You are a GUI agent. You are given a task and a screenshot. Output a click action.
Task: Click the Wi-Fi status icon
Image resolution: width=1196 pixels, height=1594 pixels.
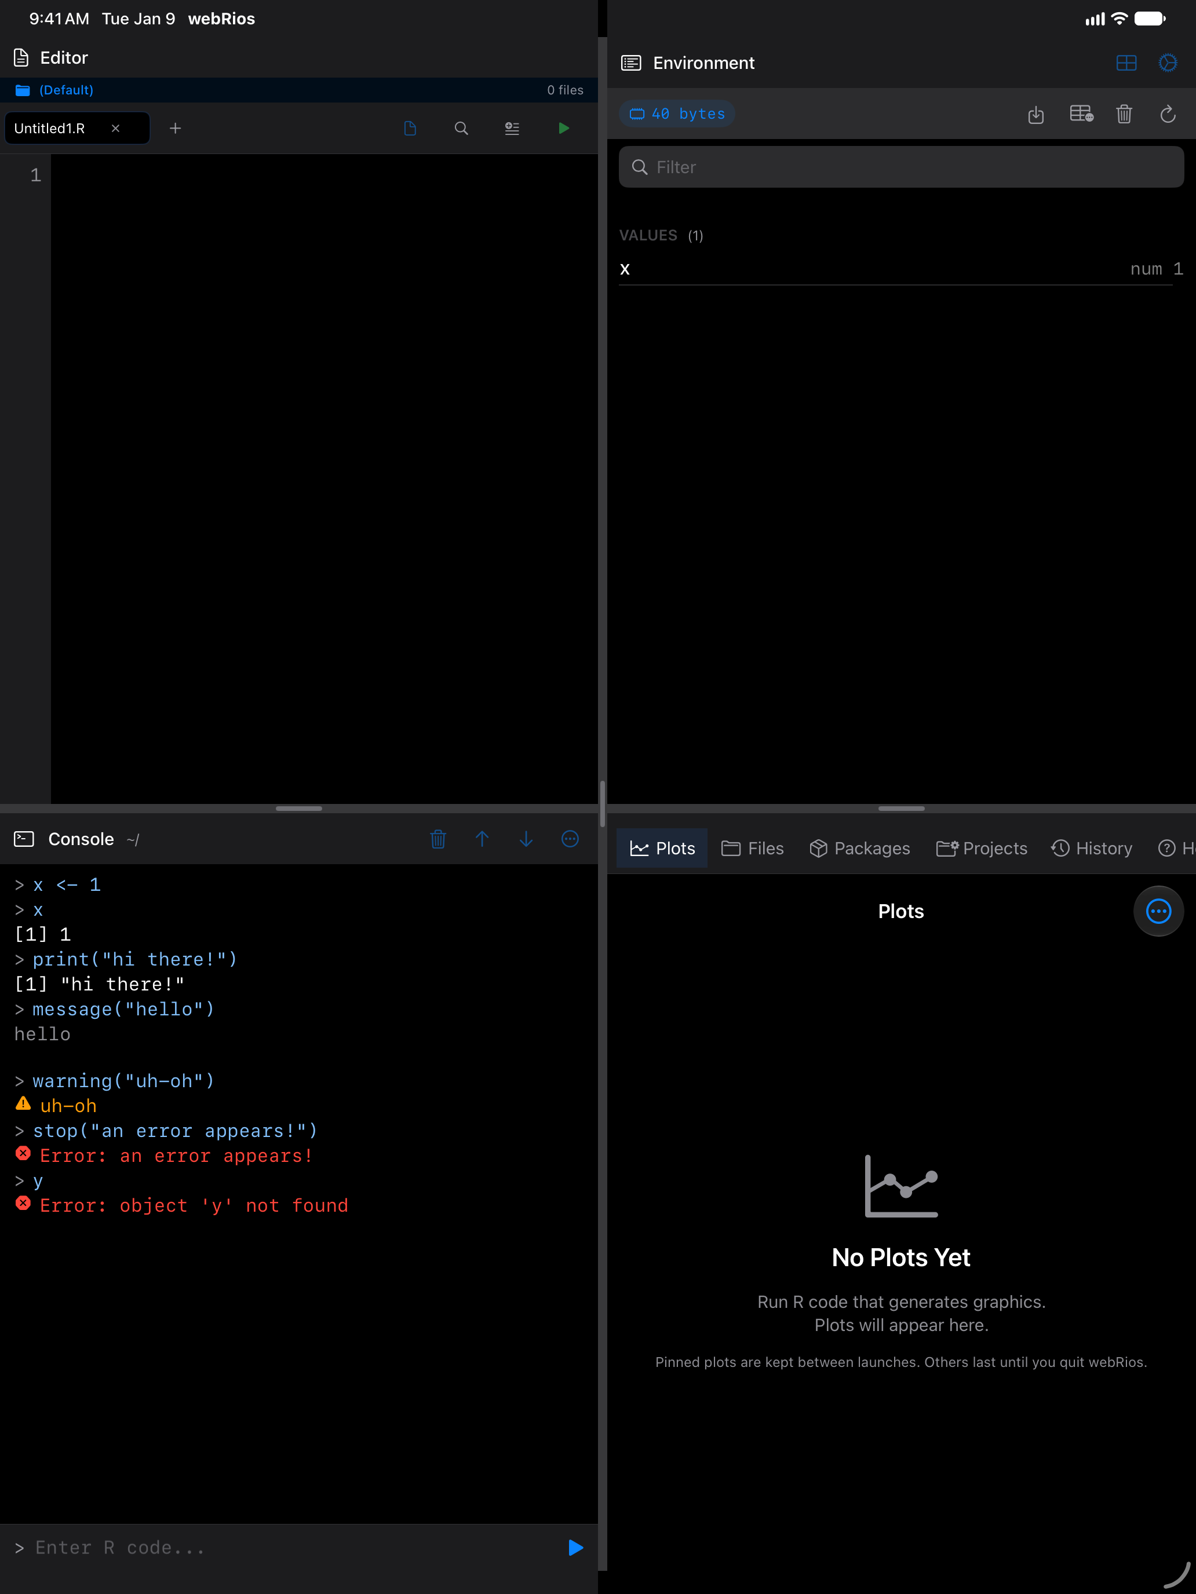click(x=1119, y=19)
